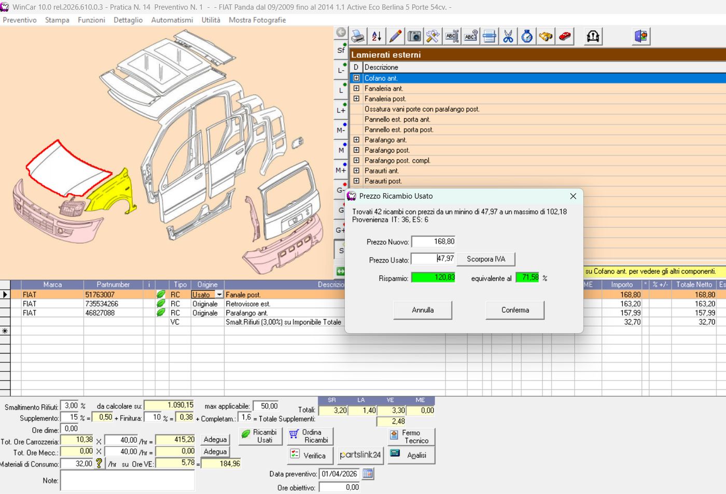
Task: Click the A-Z sort icon
Action: tap(376, 36)
